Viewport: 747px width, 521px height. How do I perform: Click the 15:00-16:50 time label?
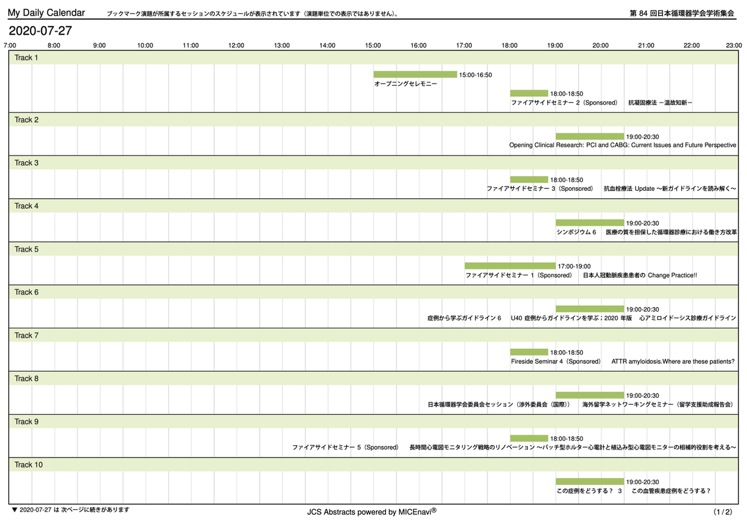[476, 75]
